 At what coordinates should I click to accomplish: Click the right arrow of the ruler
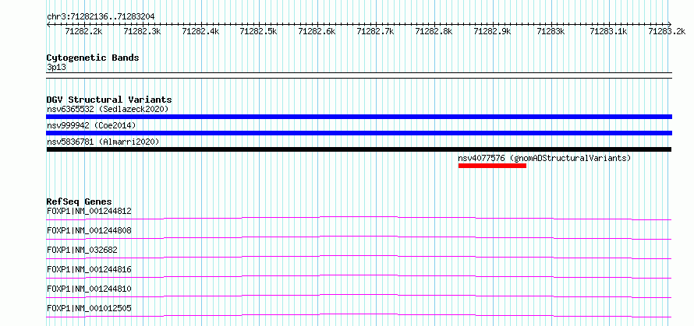[x=670, y=24]
